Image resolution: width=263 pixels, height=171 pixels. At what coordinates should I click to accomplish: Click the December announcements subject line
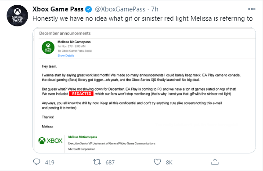click(x=65, y=33)
